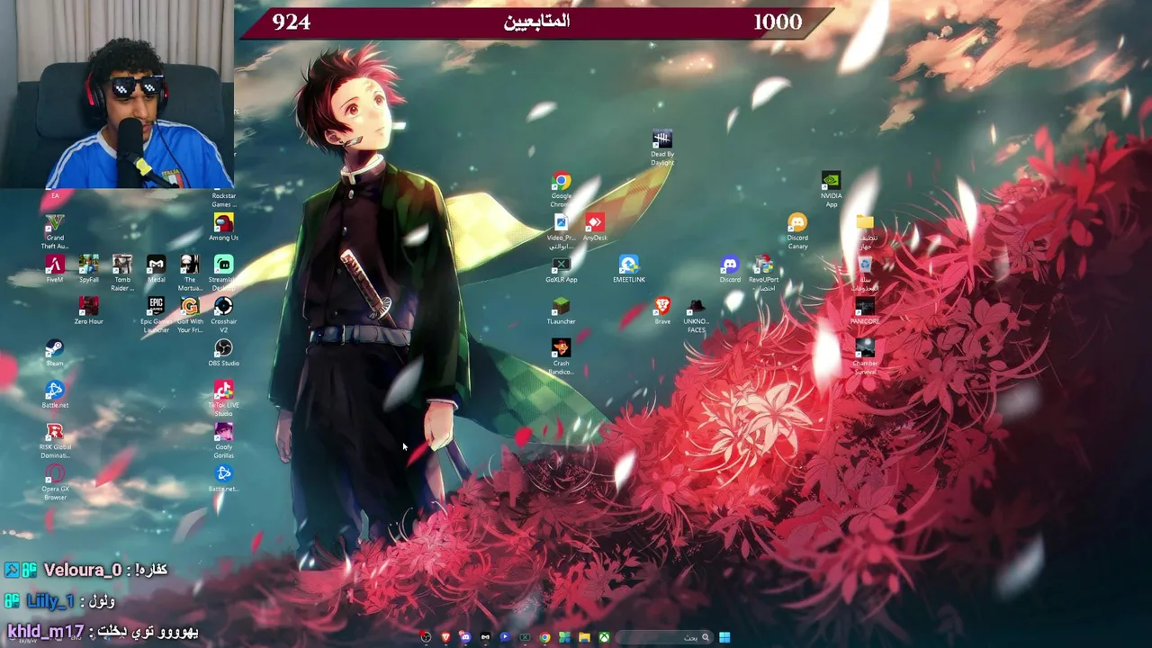Viewport: 1152px width, 648px height.
Task: Switch to Chrome on the taskbar
Action: 544,637
